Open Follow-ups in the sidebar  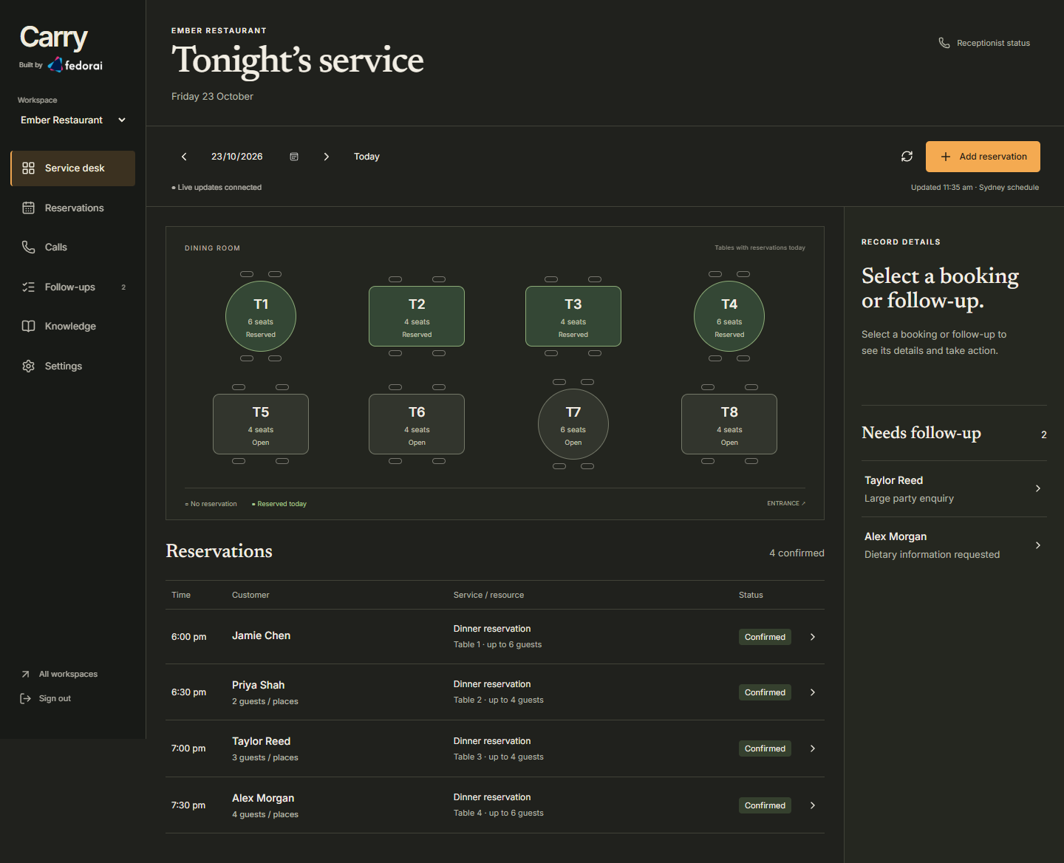[x=73, y=287]
